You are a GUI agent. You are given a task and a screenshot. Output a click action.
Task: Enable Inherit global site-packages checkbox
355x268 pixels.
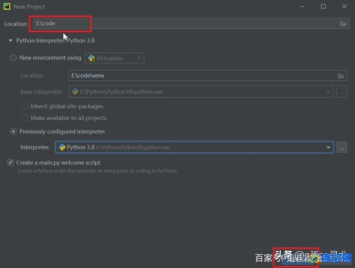(x=25, y=106)
